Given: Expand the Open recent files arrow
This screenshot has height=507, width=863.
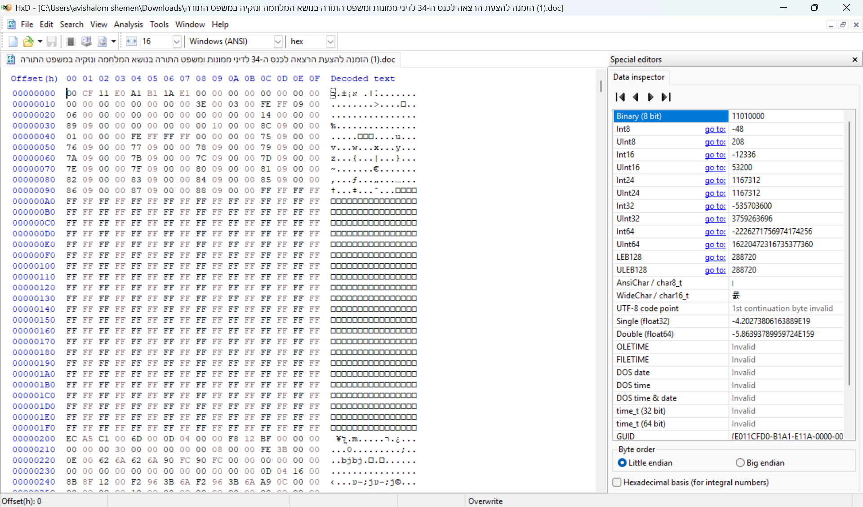Looking at the screenshot, I should click(x=40, y=41).
